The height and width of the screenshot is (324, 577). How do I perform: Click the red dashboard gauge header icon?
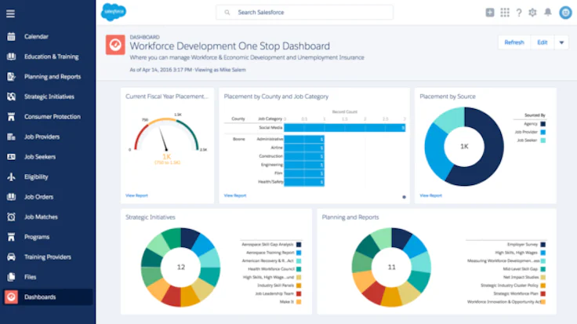pos(115,45)
